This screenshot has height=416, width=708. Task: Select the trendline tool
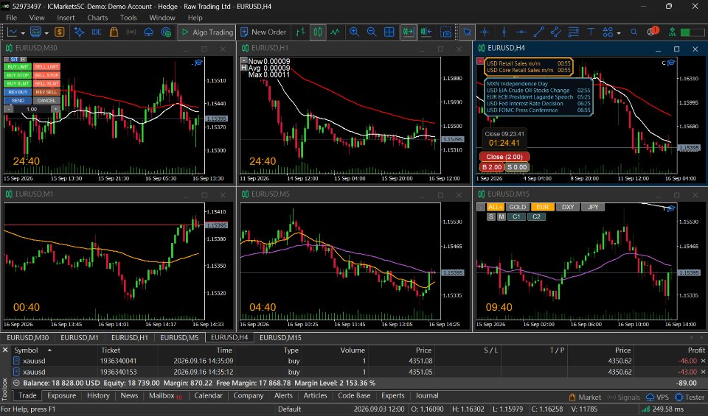538,32
